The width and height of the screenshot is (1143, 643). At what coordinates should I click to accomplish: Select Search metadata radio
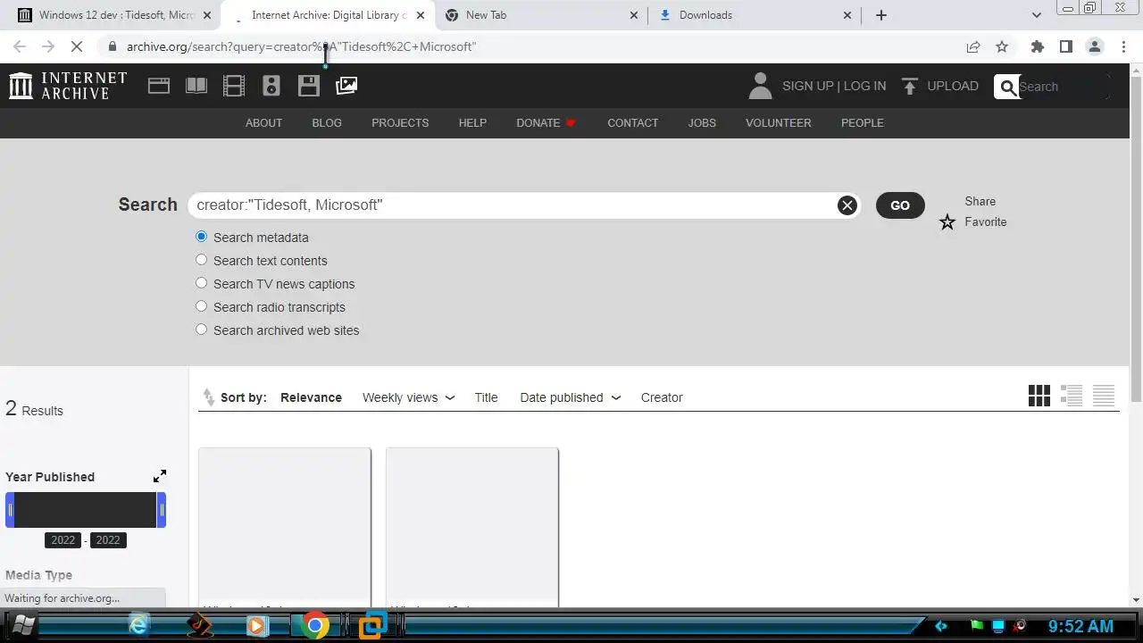(x=201, y=237)
